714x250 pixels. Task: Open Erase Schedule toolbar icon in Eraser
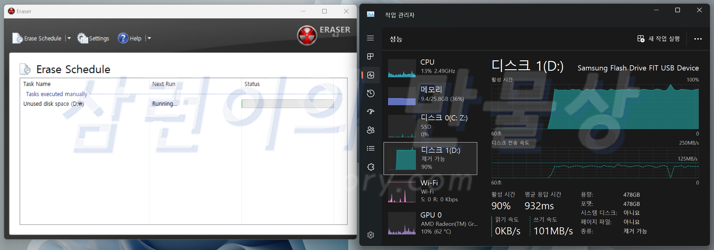[18, 38]
